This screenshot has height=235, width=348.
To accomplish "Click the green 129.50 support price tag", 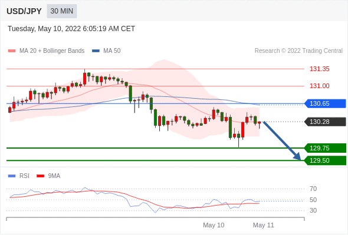I will click(325, 160).
